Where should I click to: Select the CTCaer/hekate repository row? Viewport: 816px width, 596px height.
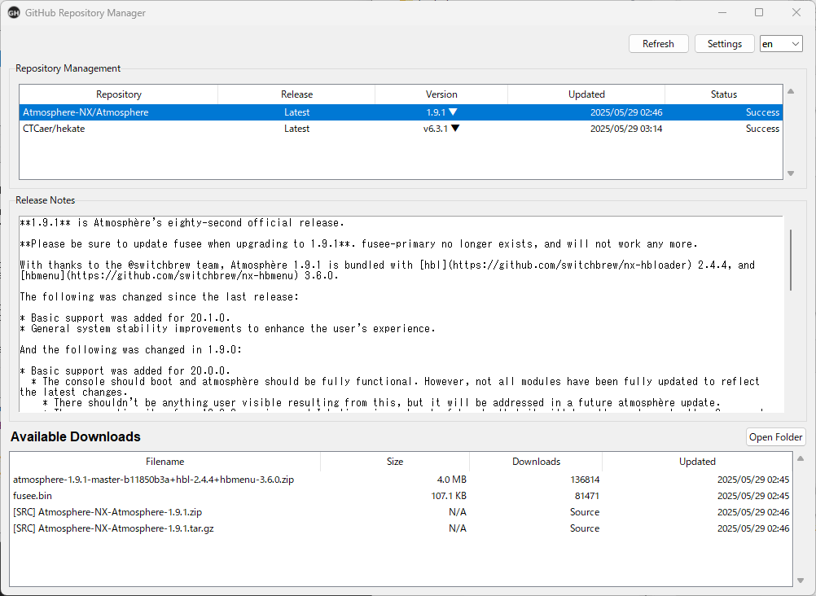coord(401,128)
